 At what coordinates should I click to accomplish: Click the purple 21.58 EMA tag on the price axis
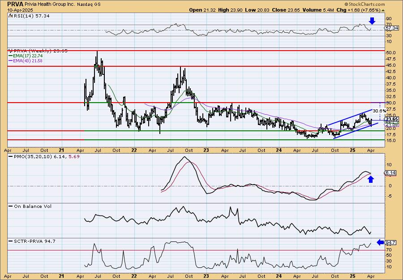pos(392,125)
